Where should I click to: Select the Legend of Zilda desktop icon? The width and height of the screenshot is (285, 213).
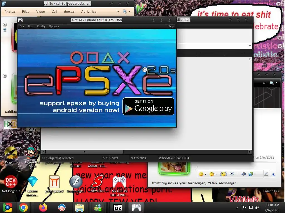click(x=32, y=157)
